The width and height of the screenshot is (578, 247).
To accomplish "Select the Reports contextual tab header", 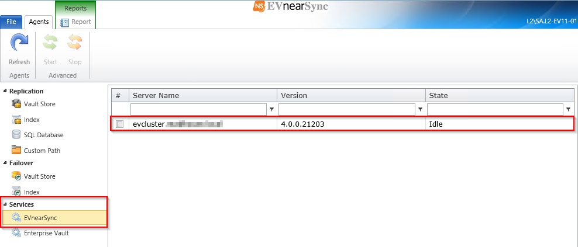I will pos(75,8).
